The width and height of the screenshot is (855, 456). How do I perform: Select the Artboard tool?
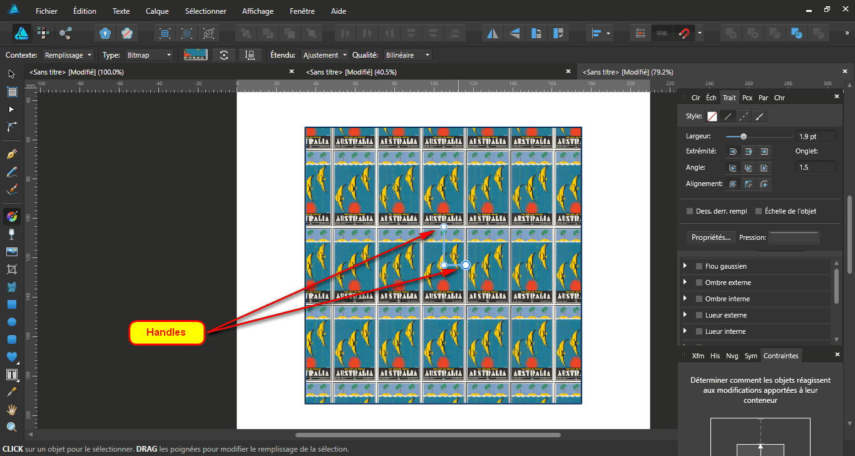(11, 92)
